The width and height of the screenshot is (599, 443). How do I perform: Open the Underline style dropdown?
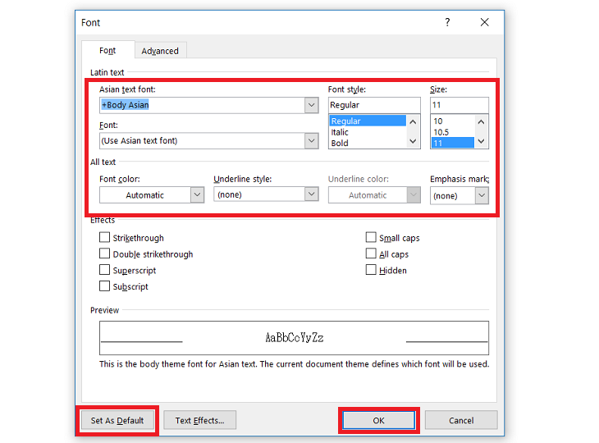click(x=311, y=194)
